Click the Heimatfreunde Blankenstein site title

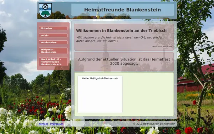122,10
